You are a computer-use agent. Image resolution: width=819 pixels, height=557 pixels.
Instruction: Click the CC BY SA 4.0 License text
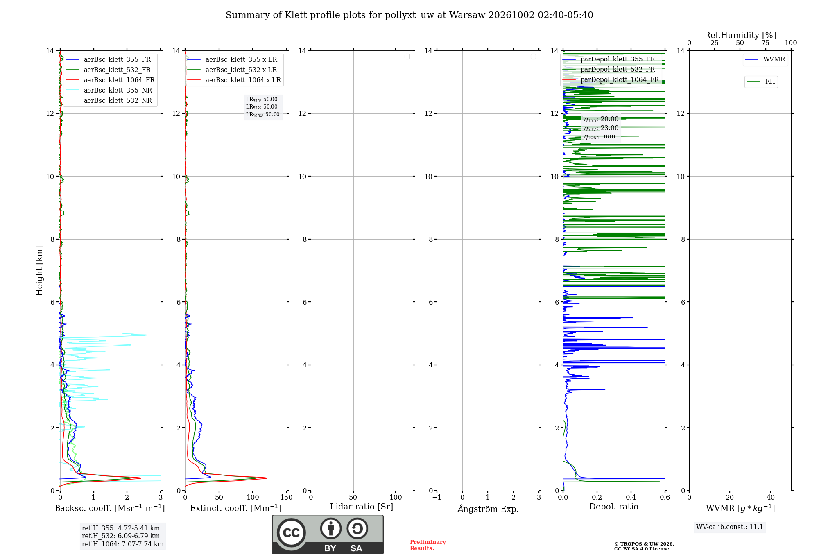[x=642, y=549]
